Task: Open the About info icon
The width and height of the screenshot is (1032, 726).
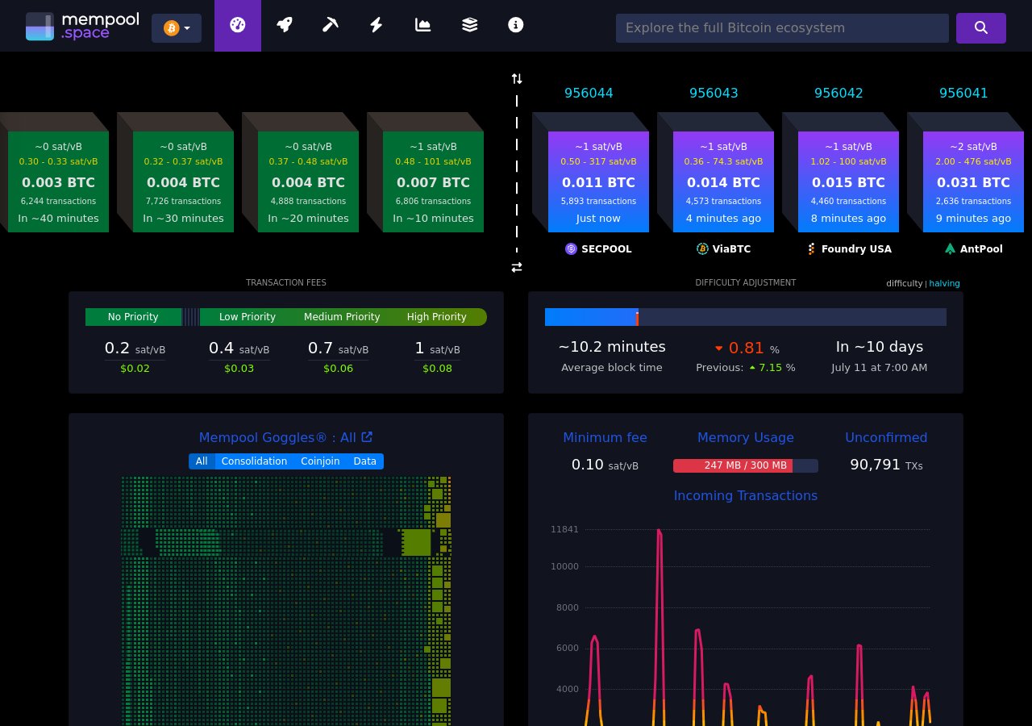Action: 516,25
